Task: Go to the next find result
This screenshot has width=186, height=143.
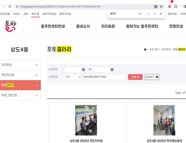Action: click(x=154, y=14)
